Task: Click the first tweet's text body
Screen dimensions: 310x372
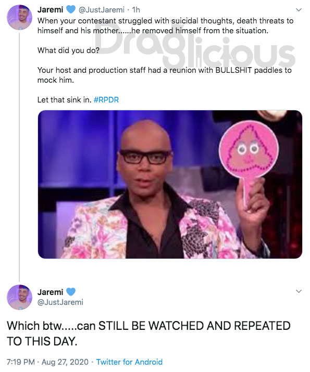Action: [x=165, y=60]
